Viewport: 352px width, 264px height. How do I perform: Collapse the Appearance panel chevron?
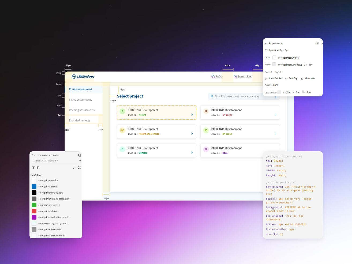tap(266, 43)
